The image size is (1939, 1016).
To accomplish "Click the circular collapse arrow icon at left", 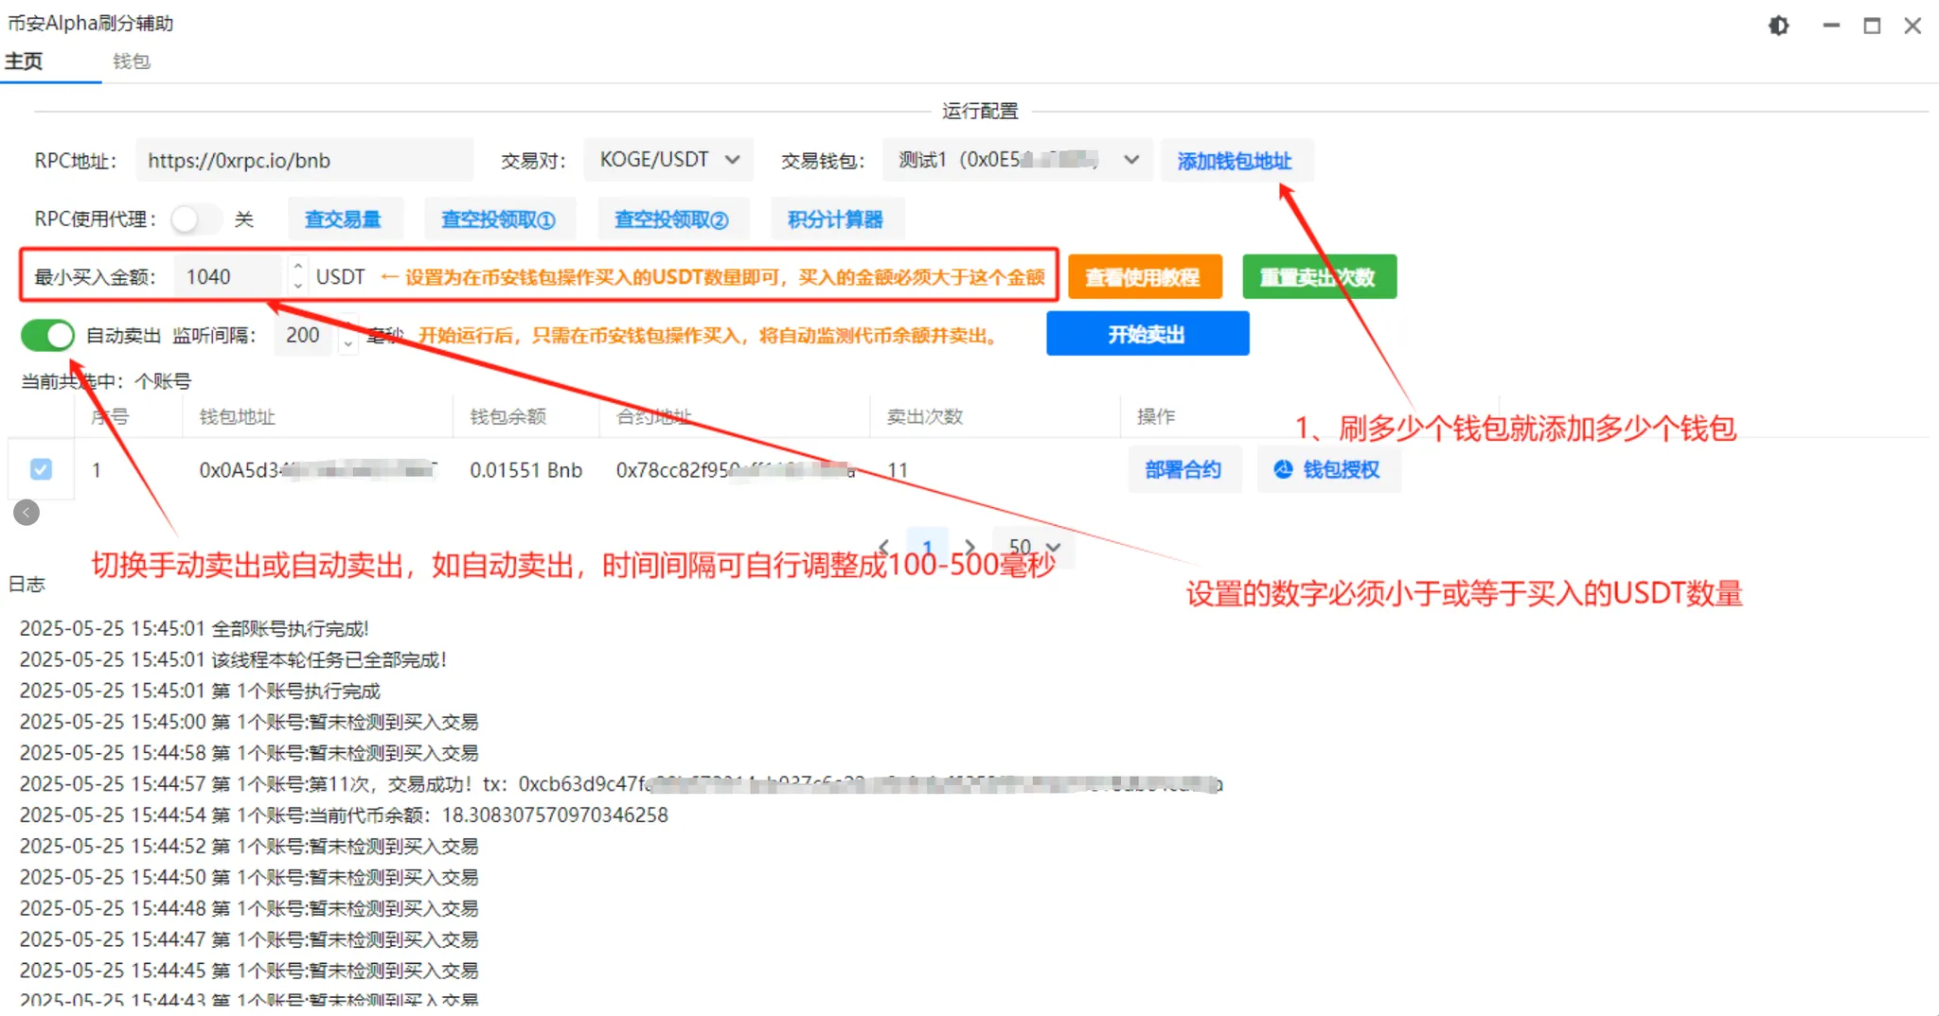I will [27, 513].
